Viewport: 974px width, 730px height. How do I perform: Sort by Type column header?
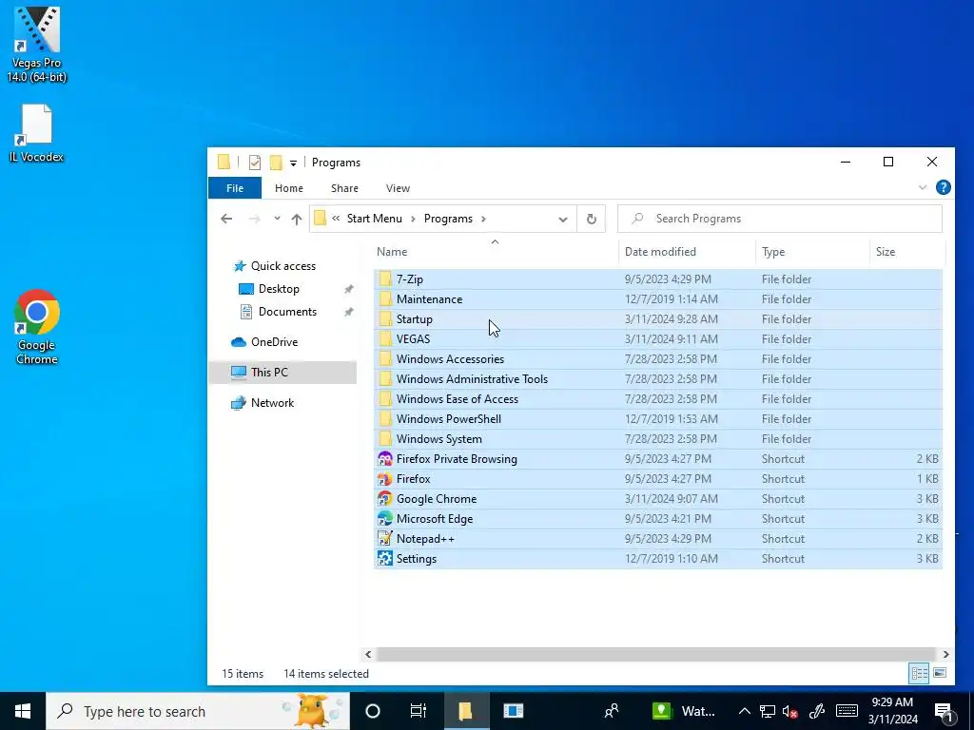click(812, 251)
